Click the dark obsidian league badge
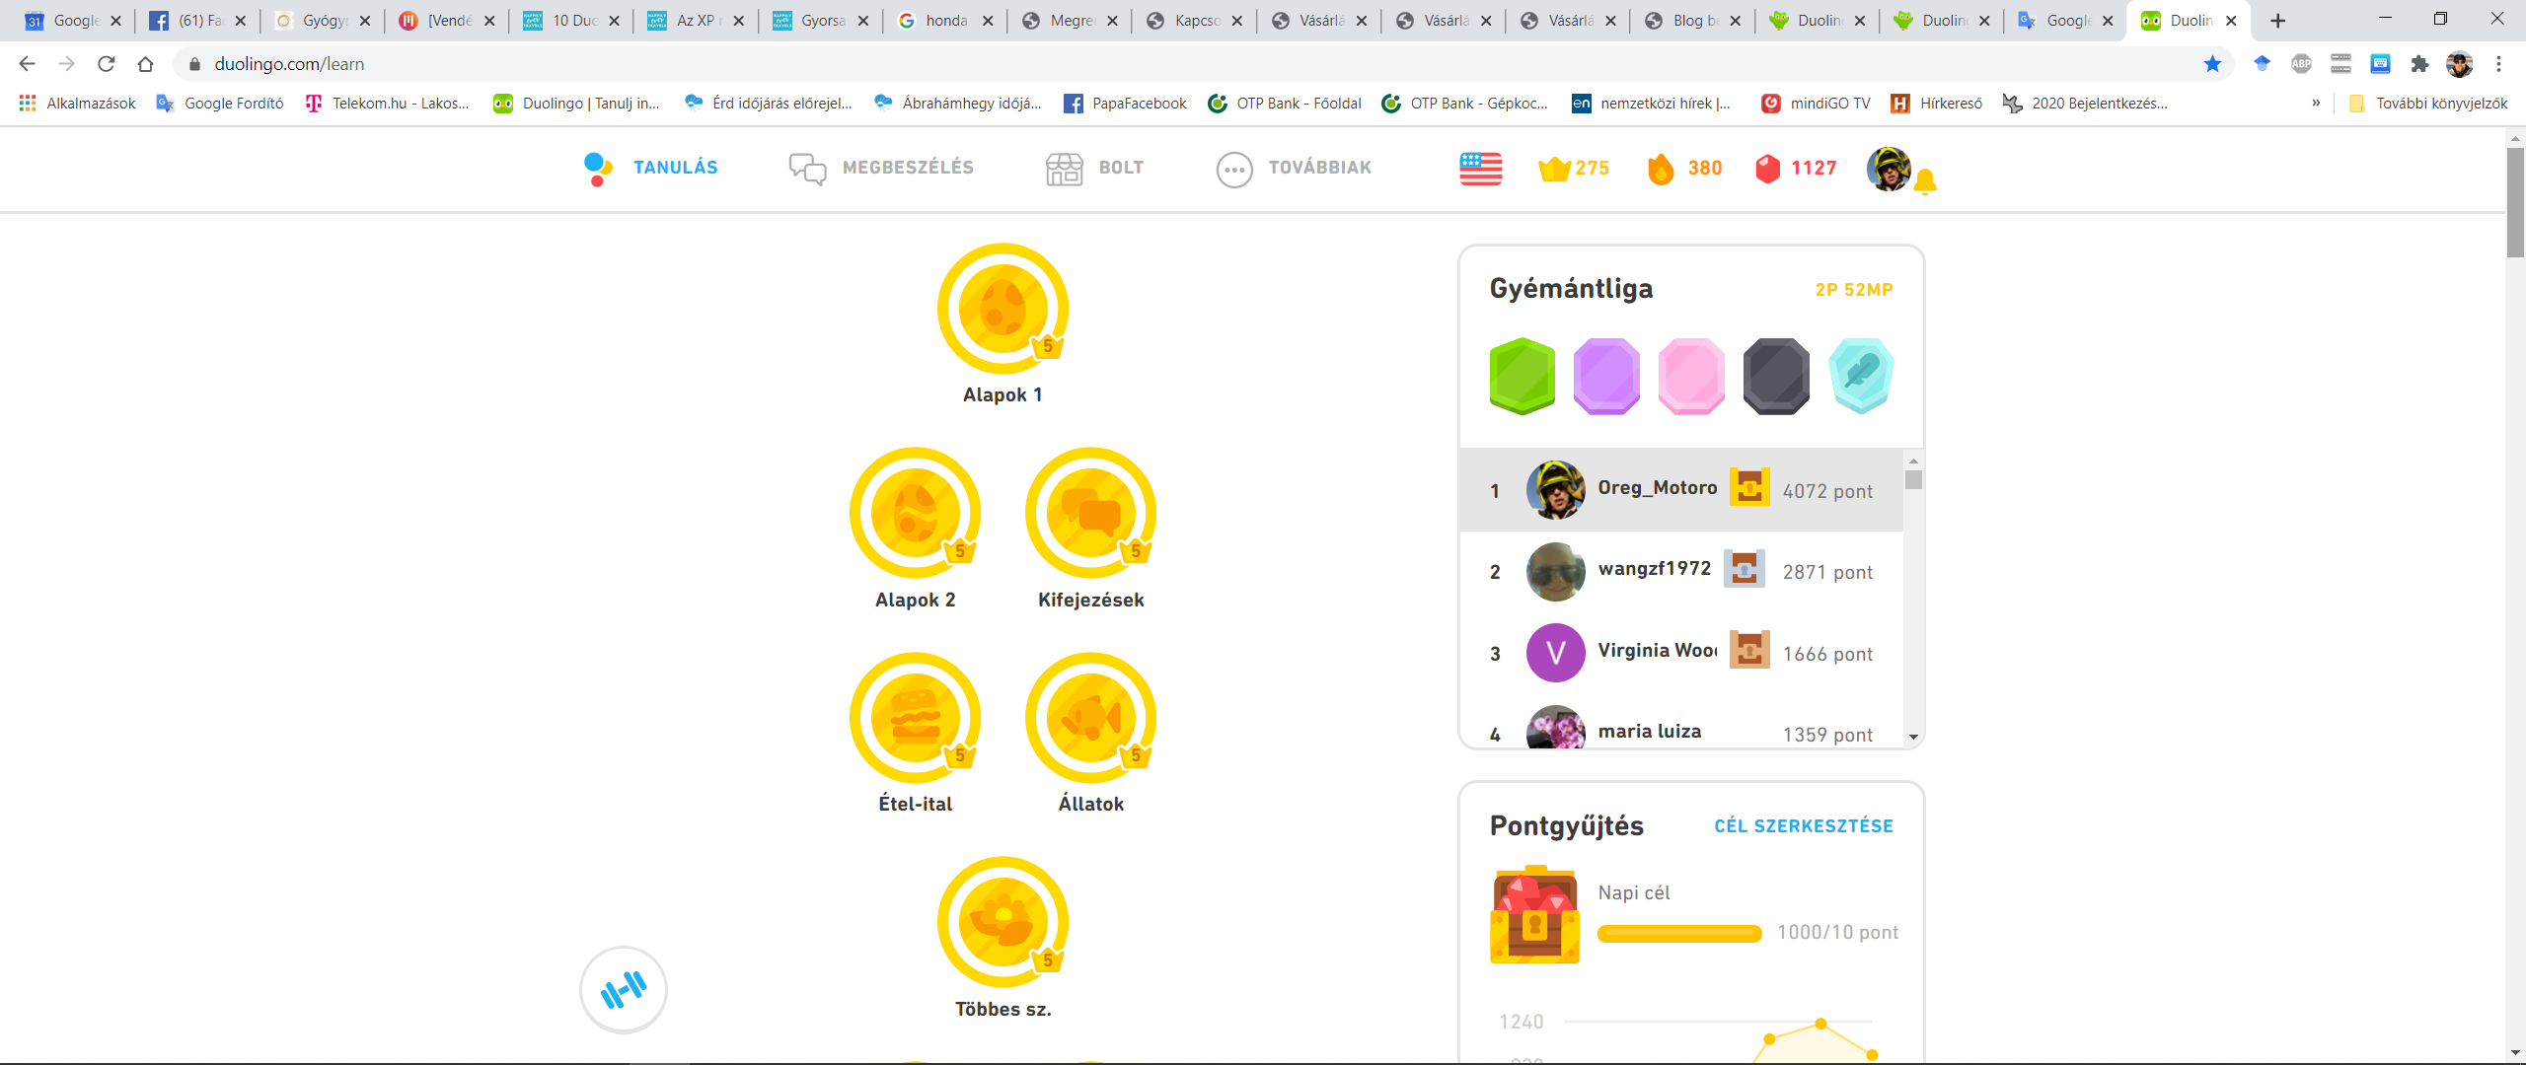 [x=1776, y=376]
